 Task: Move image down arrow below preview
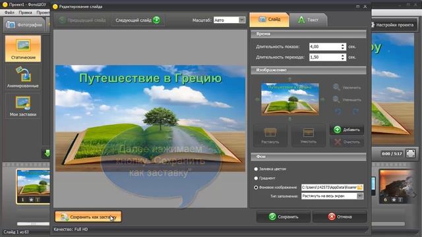[x=290, y=119]
